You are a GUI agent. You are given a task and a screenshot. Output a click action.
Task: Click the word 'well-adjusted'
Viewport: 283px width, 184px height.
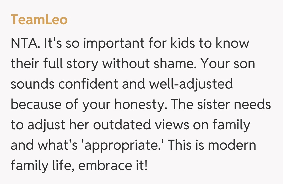click(x=191, y=84)
